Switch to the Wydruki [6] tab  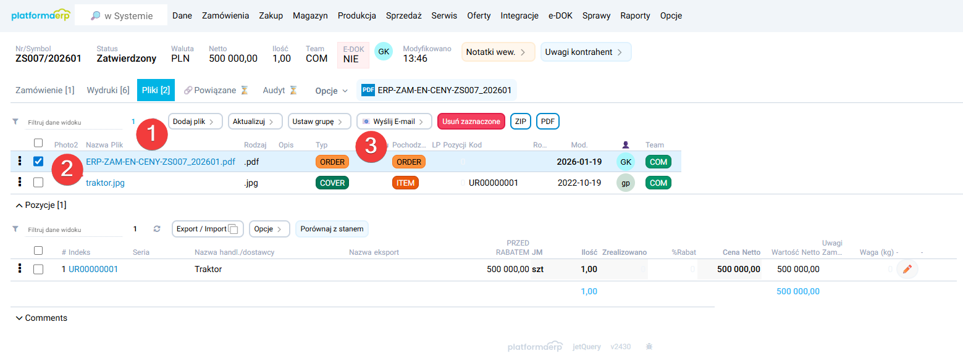[x=108, y=90]
